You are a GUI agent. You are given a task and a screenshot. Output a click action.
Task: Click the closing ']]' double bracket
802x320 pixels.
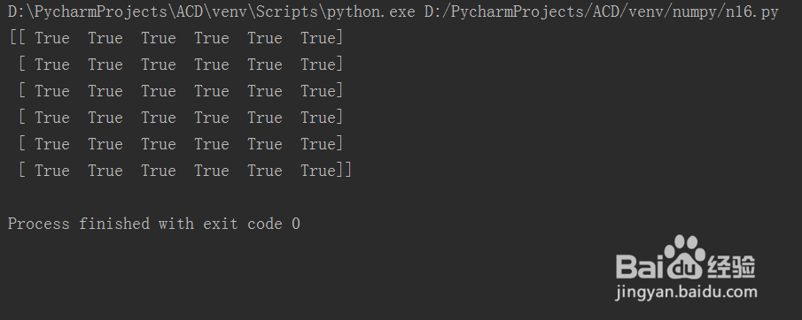coord(344,171)
